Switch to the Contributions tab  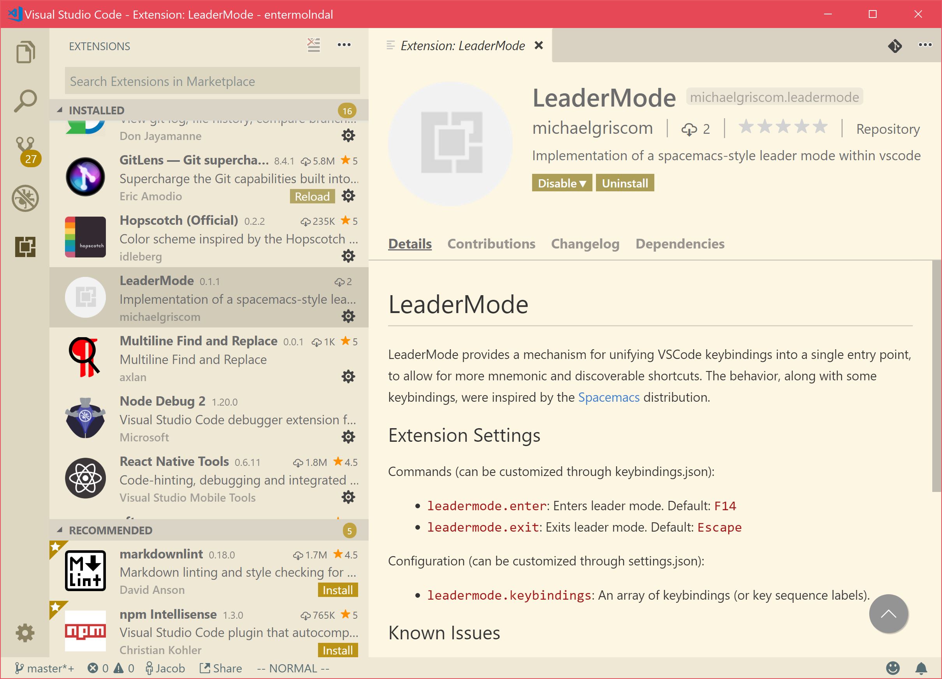click(491, 243)
